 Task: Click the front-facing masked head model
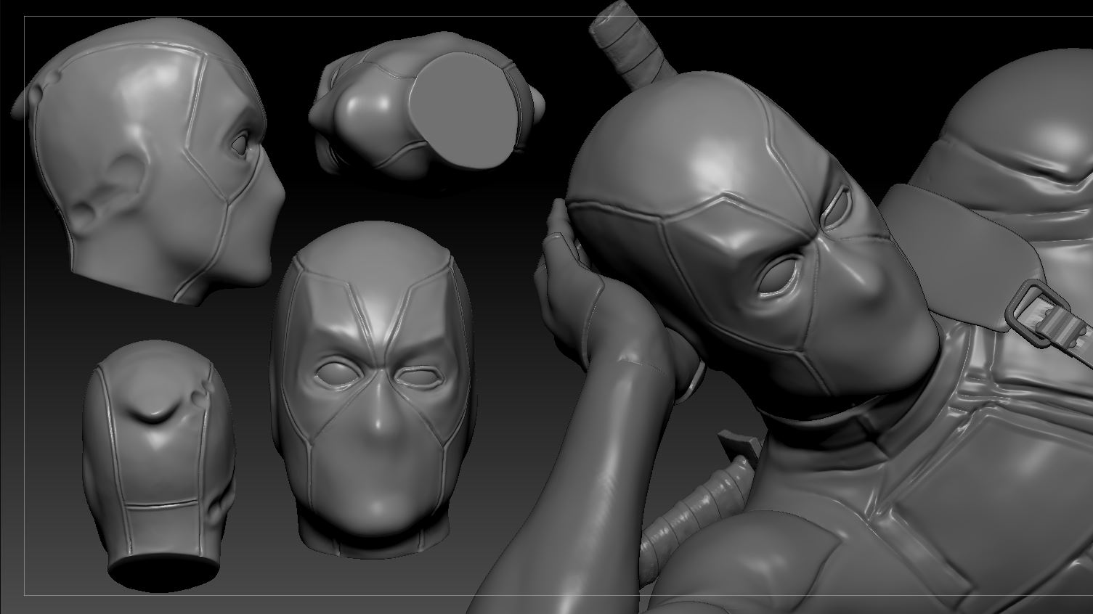(x=374, y=389)
